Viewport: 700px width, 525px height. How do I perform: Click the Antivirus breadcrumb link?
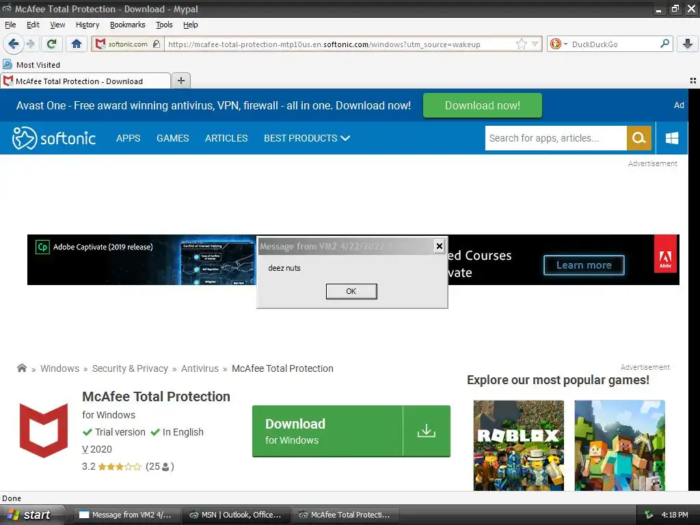(x=200, y=368)
